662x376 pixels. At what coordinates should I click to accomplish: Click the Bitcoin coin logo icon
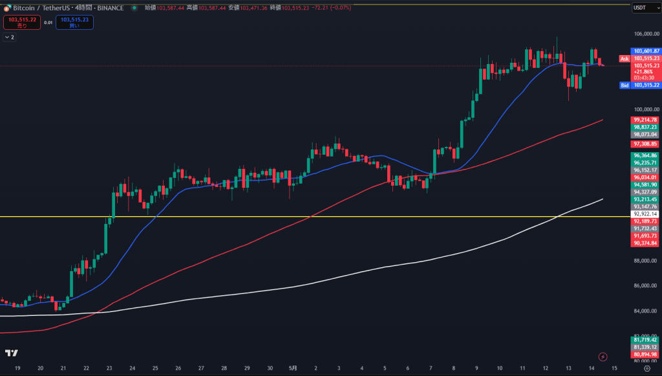6,8
